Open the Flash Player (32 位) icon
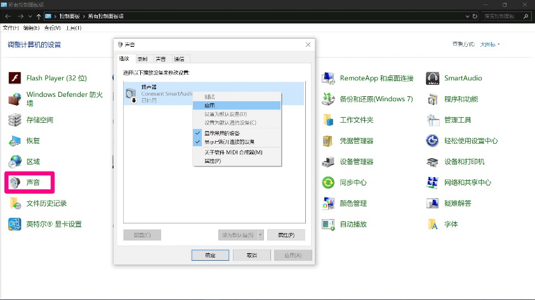The height and width of the screenshot is (300, 535). point(15,78)
